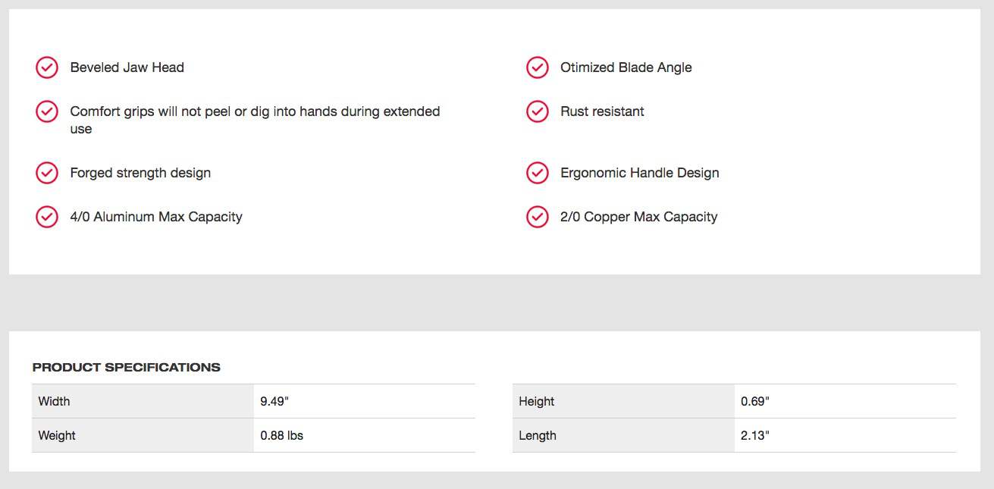Click the checkmark icon beside Beveled Jaw Head

coord(47,67)
